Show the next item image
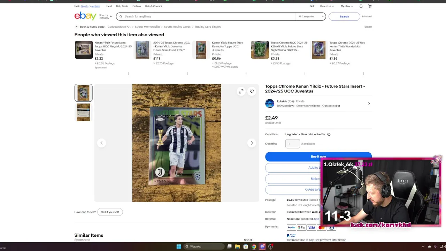The image size is (446, 251). 252,143
